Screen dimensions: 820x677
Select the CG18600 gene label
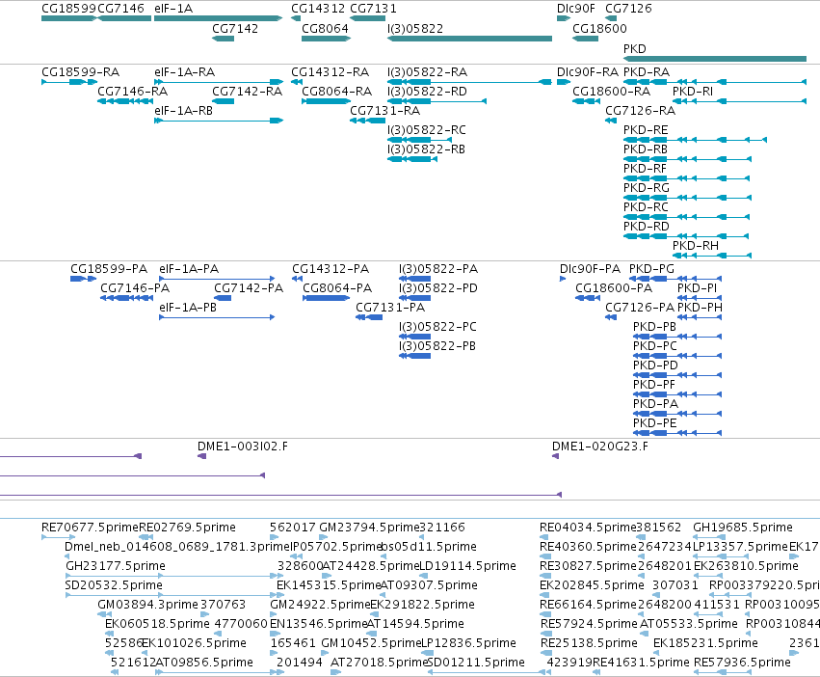[x=600, y=28]
